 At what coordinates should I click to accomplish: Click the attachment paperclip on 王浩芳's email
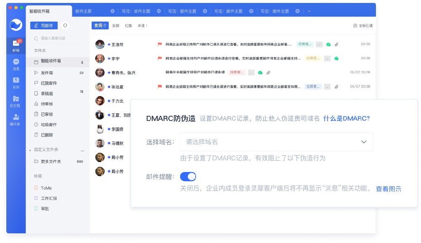click(336, 44)
